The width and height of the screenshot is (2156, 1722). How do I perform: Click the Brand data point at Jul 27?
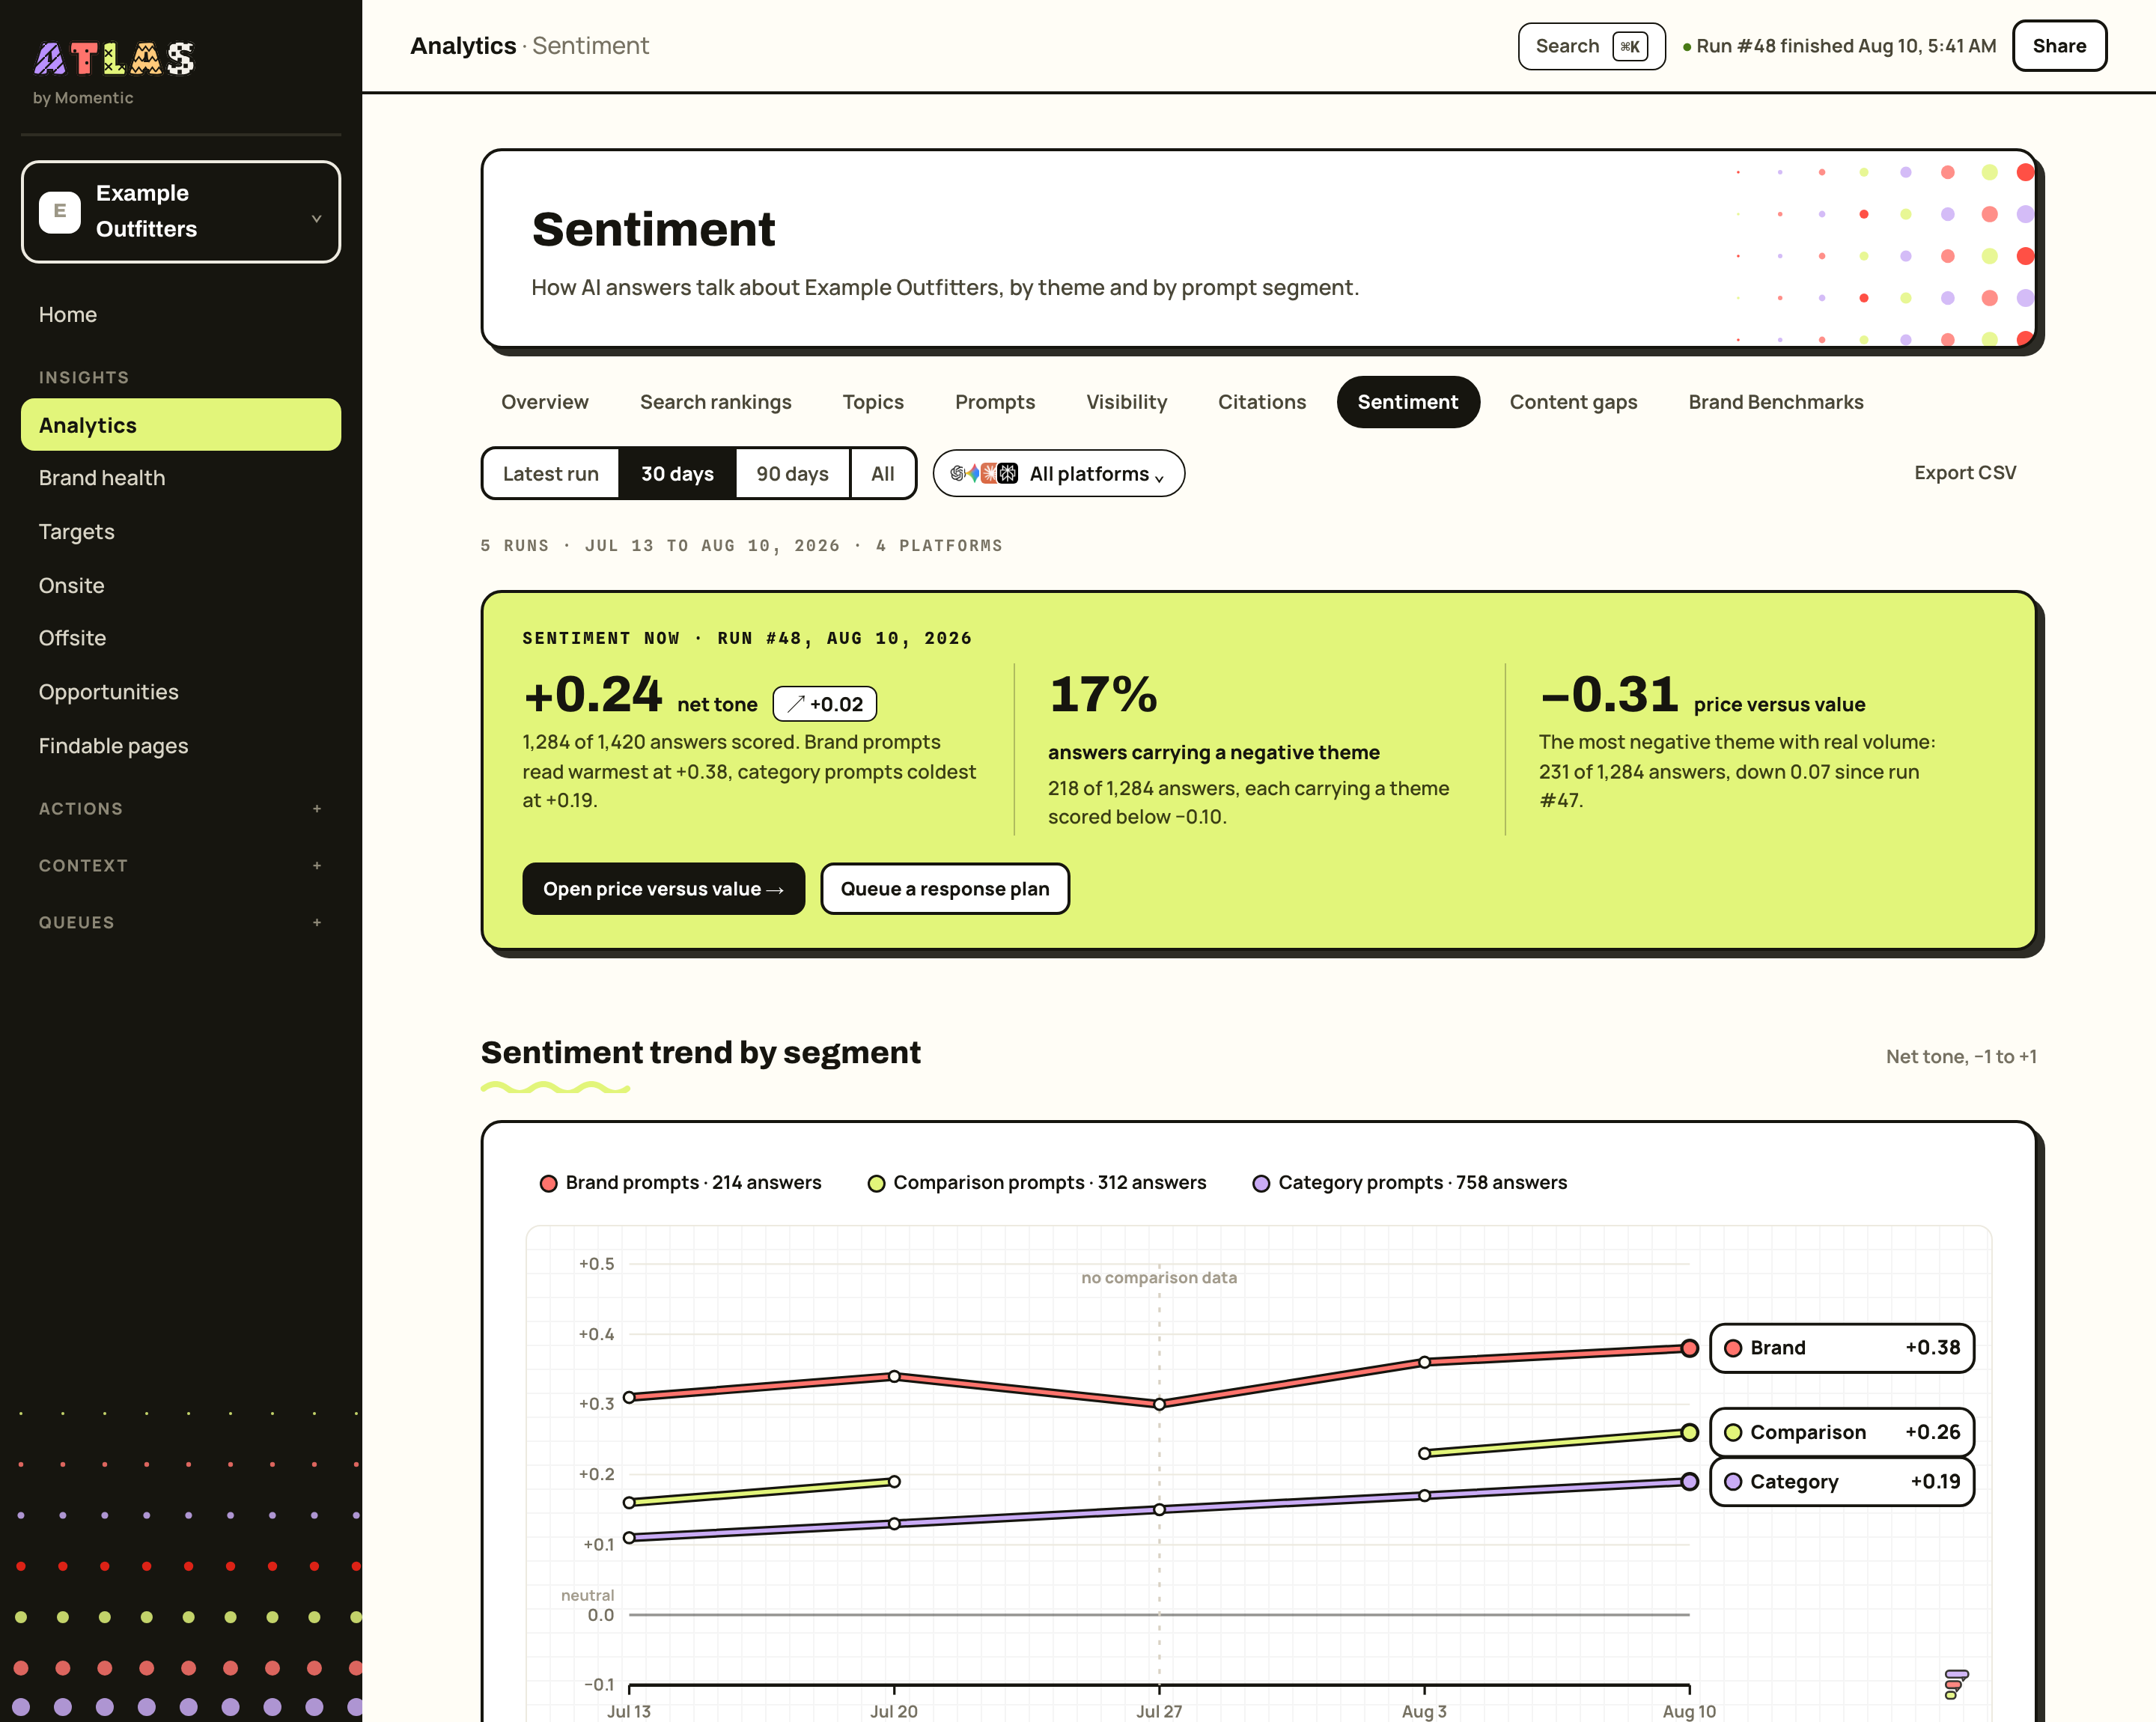click(x=1159, y=1405)
